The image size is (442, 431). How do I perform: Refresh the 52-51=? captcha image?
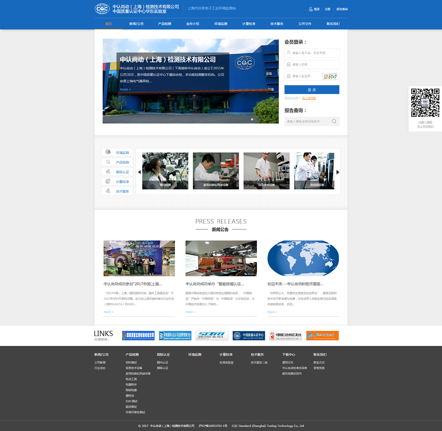point(330,76)
